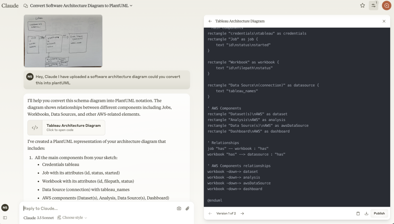Attach a file with the paperclip icon
This screenshot has height=224, width=394.
187,209
